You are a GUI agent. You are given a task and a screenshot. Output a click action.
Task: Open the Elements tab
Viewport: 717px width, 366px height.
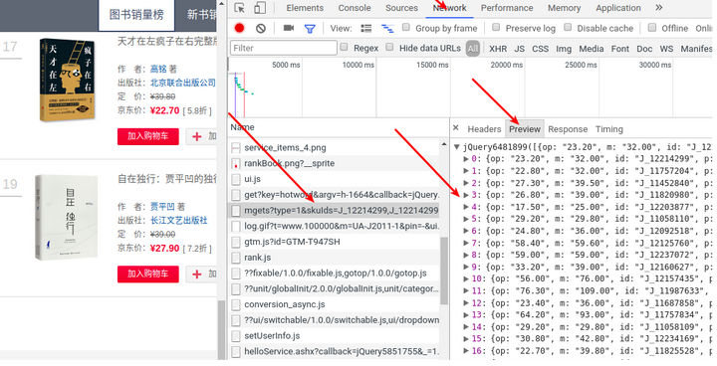[305, 8]
